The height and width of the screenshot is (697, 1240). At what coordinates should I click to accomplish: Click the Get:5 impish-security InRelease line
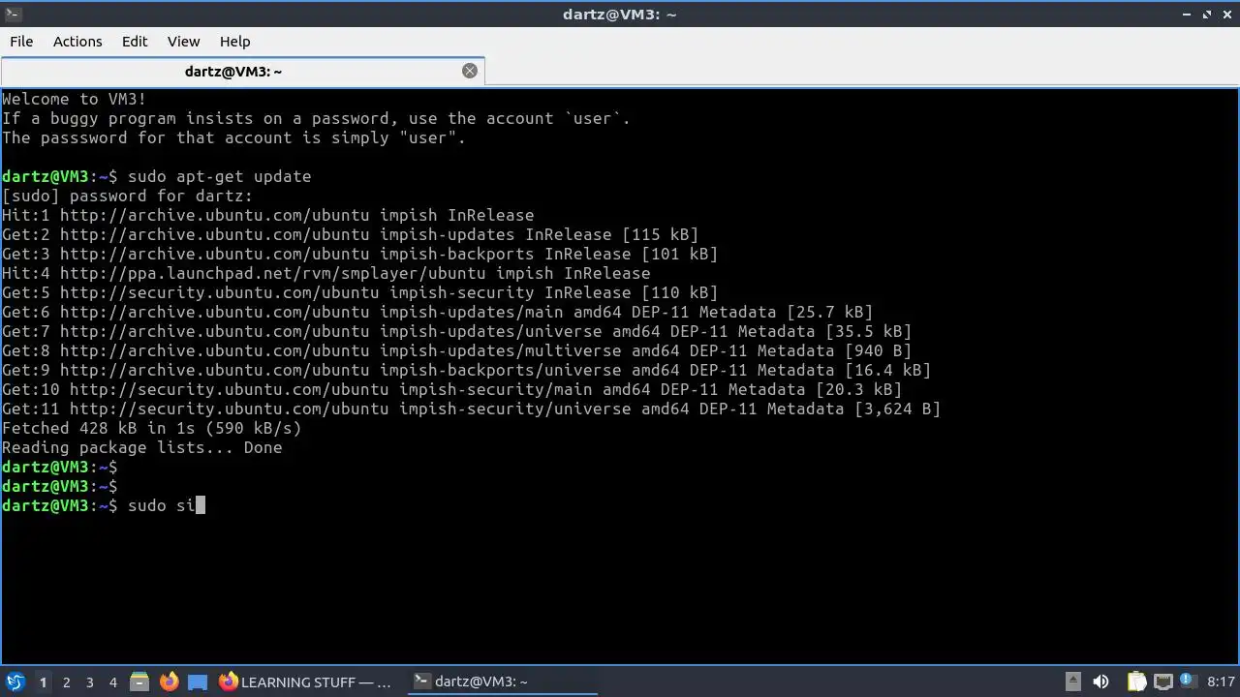[359, 292]
